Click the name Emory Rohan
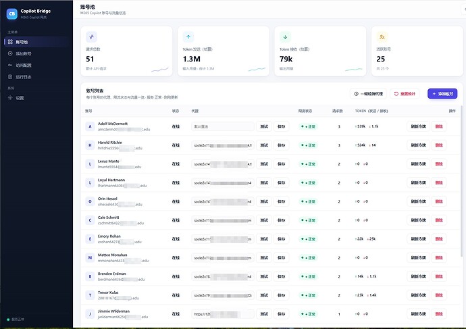Image resolution: width=466 pixels, height=329 pixels. coord(109,236)
